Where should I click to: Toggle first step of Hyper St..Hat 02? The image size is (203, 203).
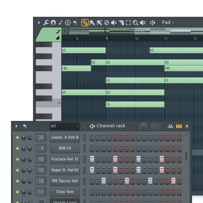[92, 170]
